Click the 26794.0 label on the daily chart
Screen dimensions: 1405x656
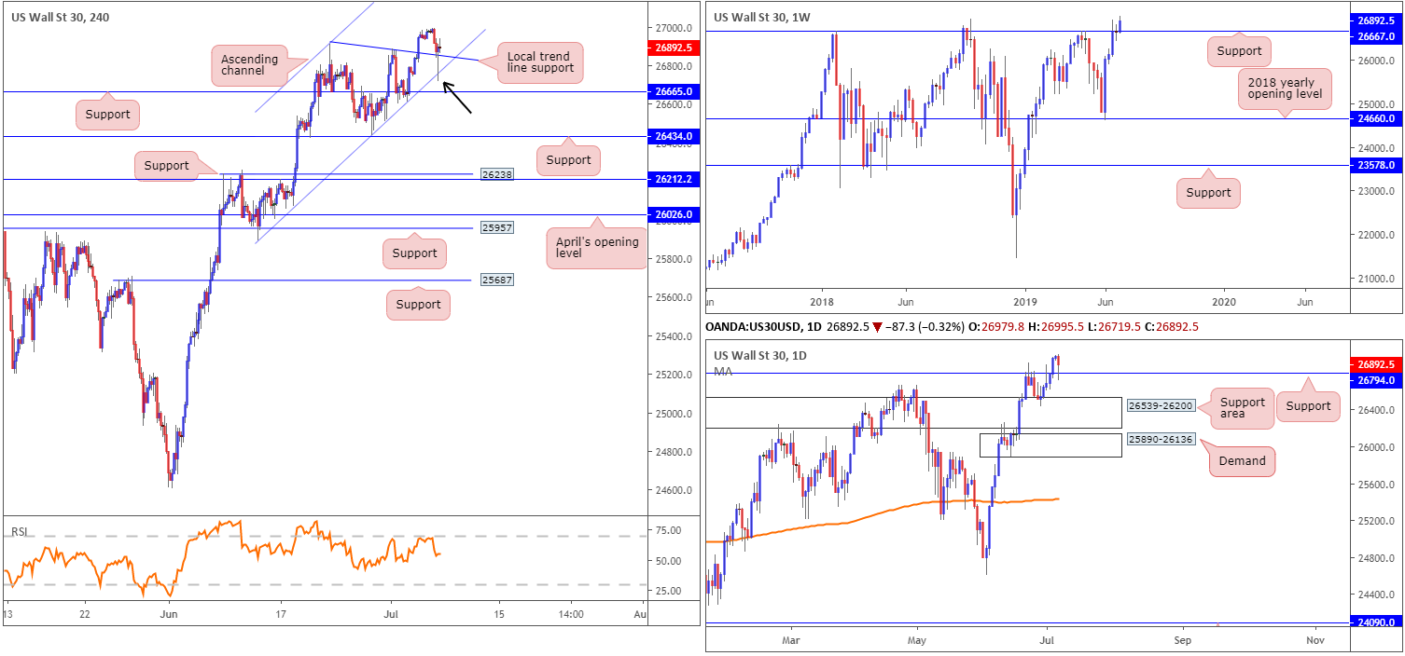click(1376, 380)
